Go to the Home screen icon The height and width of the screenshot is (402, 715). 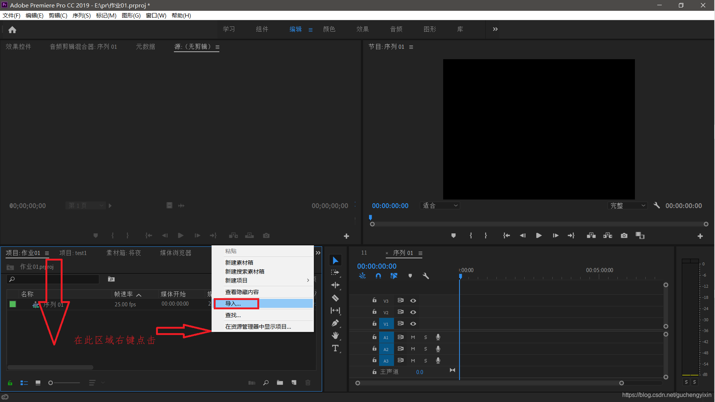point(12,30)
